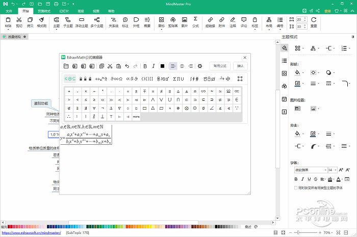357x237 pixels.
Task: Select the Greek letters symbol group
Action: point(132,78)
